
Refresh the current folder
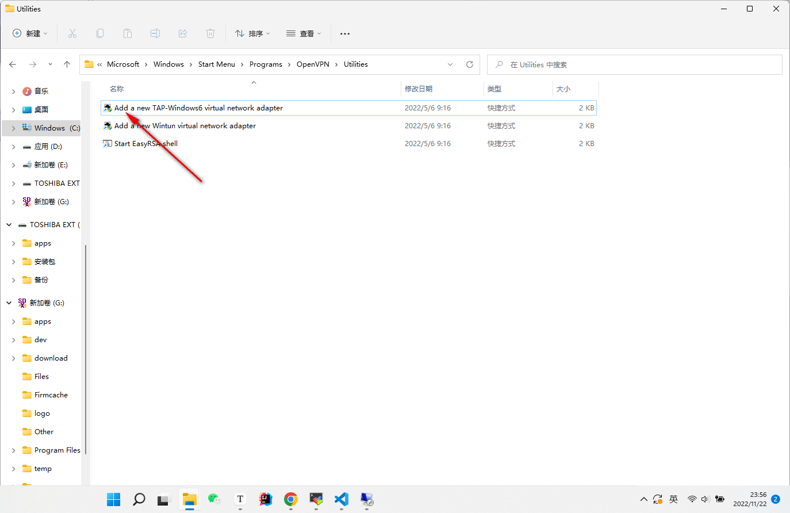tap(470, 64)
